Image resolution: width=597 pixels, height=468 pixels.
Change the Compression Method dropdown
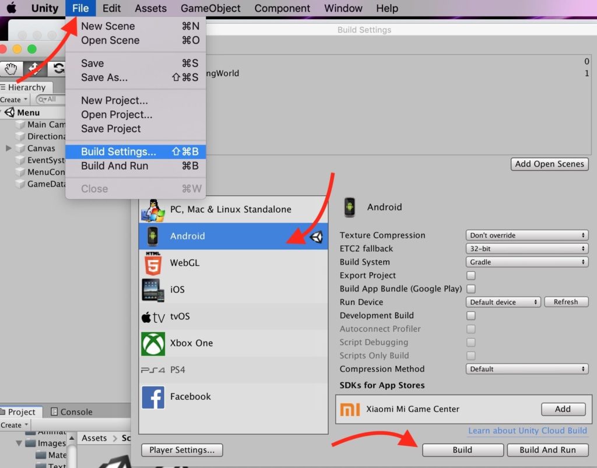click(526, 369)
